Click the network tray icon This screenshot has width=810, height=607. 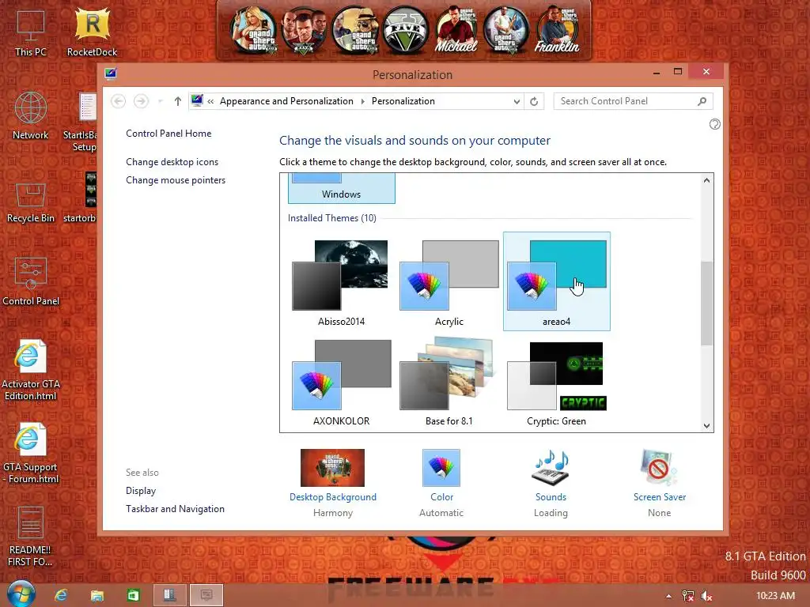coord(687,596)
